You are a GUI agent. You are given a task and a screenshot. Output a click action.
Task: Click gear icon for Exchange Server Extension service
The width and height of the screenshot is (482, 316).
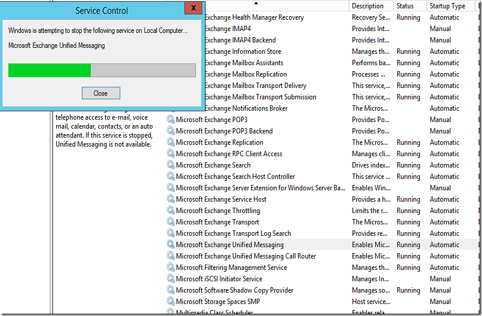(171, 187)
